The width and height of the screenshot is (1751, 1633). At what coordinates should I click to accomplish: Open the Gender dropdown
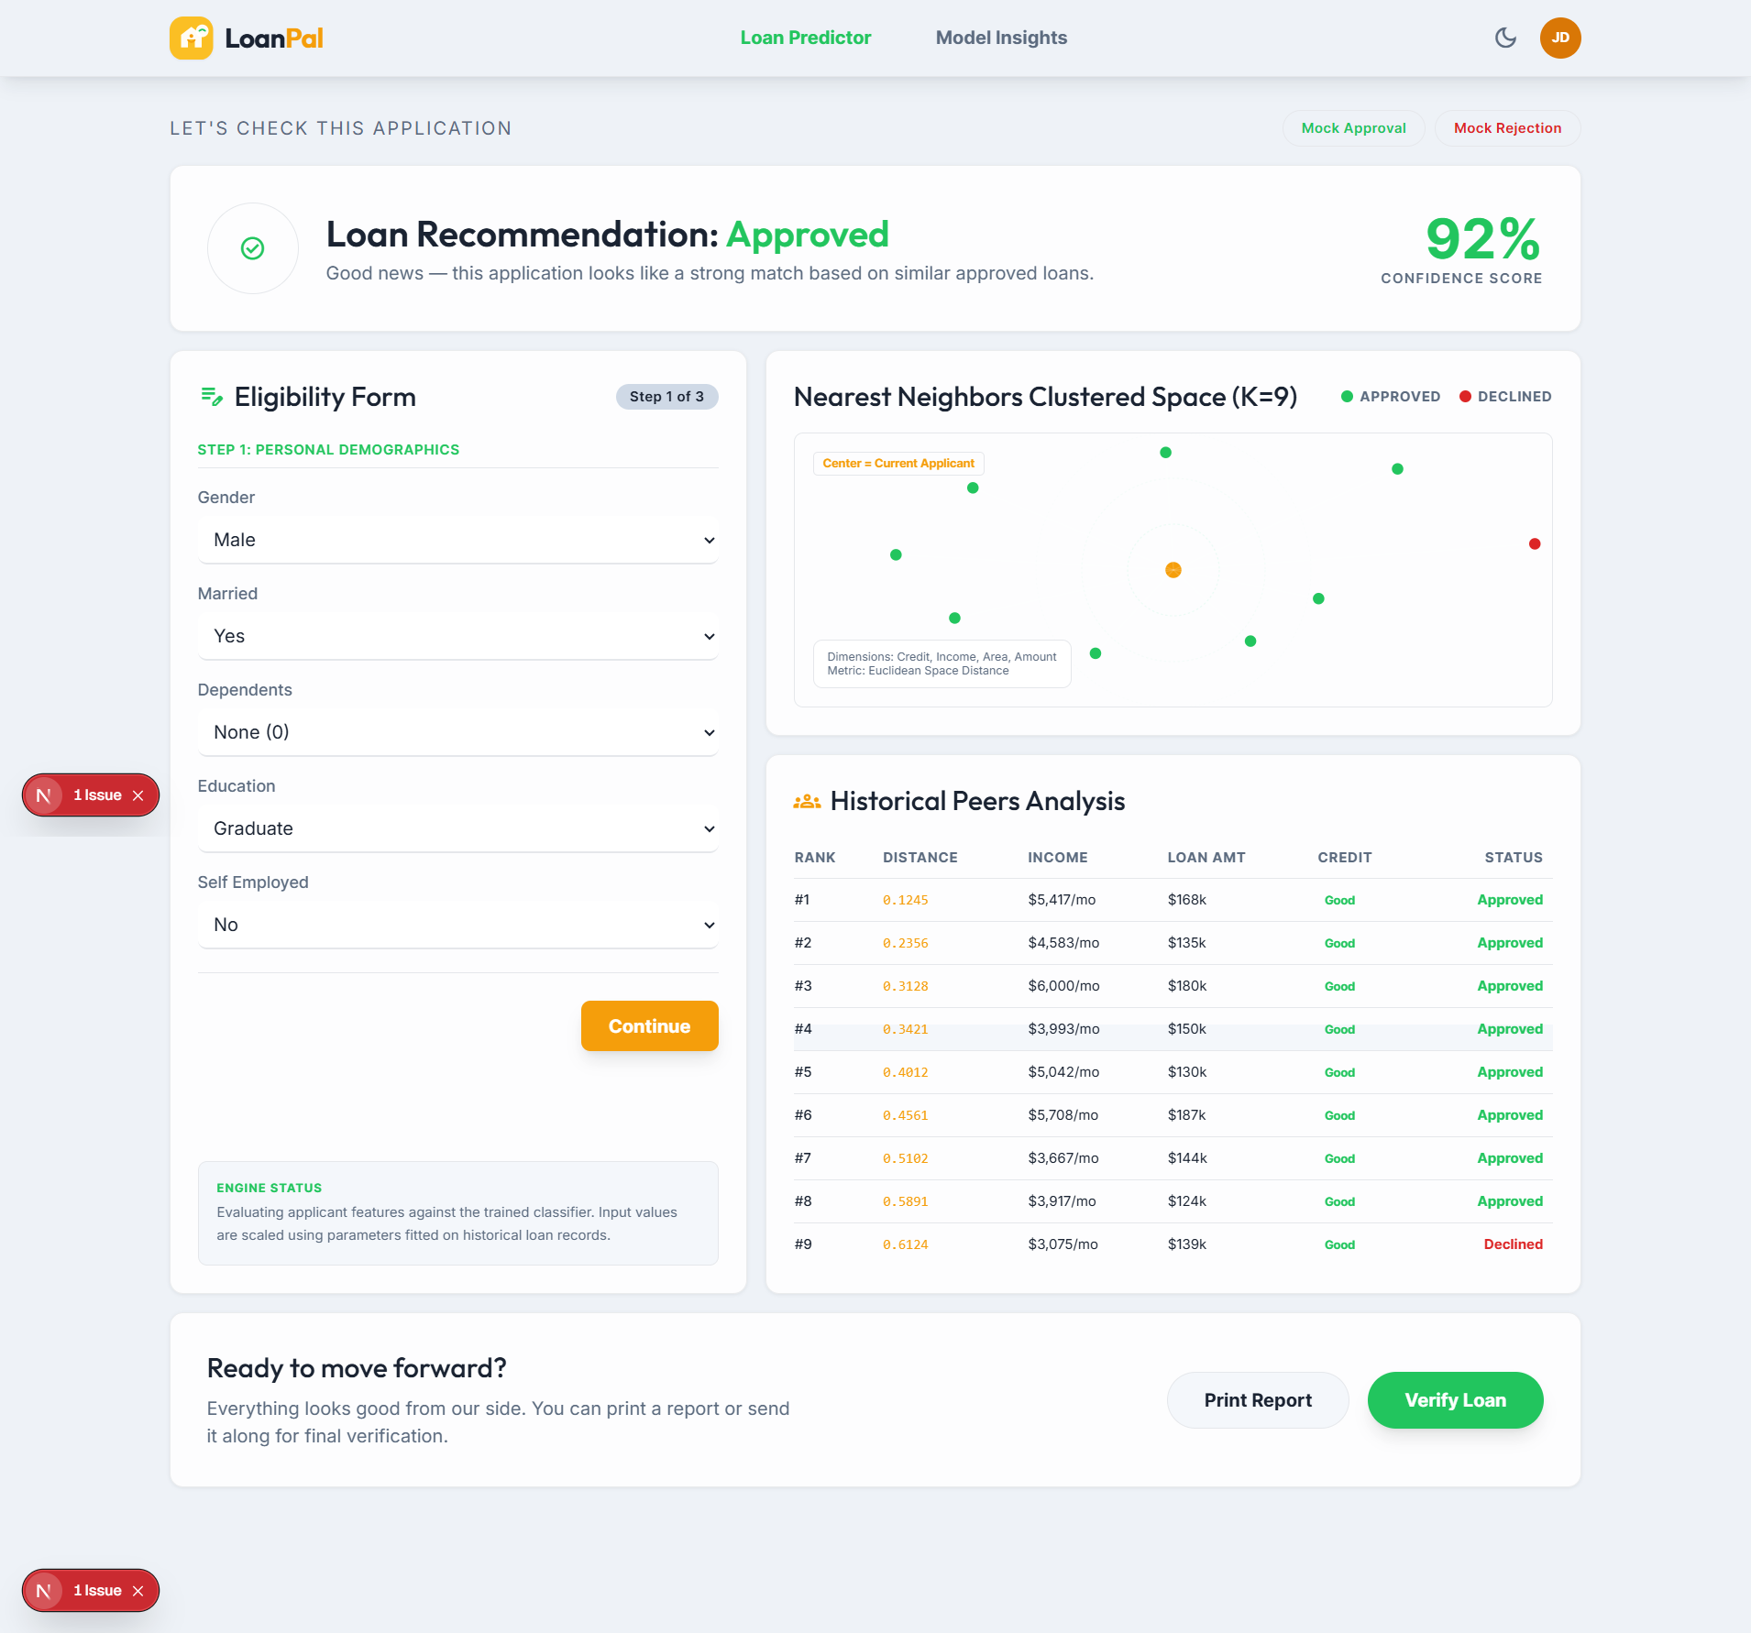[458, 540]
